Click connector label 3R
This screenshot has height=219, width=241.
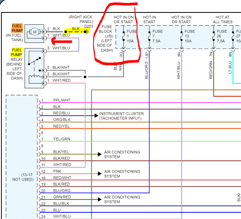pyautogui.click(x=179, y=55)
